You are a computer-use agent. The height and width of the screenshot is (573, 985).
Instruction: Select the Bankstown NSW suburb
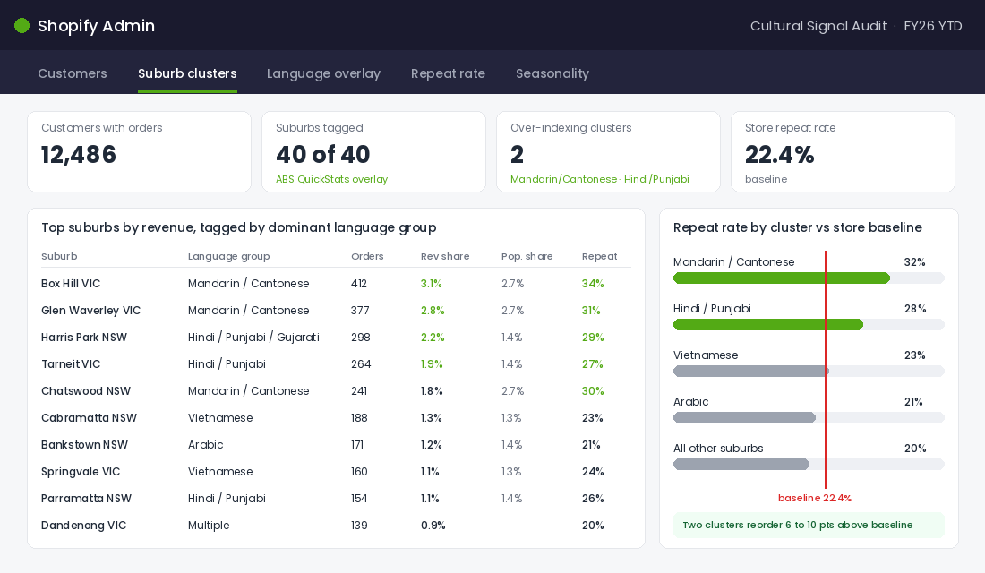(x=85, y=445)
